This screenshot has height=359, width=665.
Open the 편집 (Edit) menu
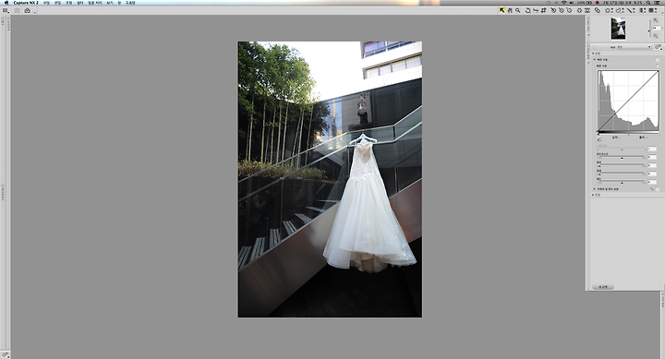click(57, 3)
